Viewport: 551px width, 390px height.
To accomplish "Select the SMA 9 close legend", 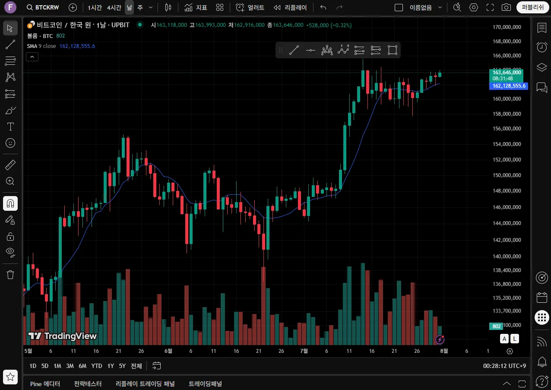I will coord(41,46).
